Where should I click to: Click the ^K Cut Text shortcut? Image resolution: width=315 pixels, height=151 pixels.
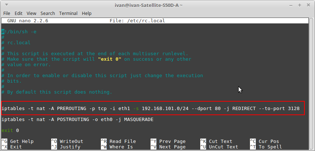[x=216, y=141]
